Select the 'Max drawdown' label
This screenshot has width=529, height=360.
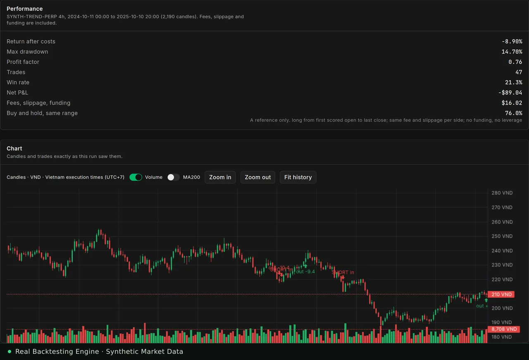tap(27, 52)
